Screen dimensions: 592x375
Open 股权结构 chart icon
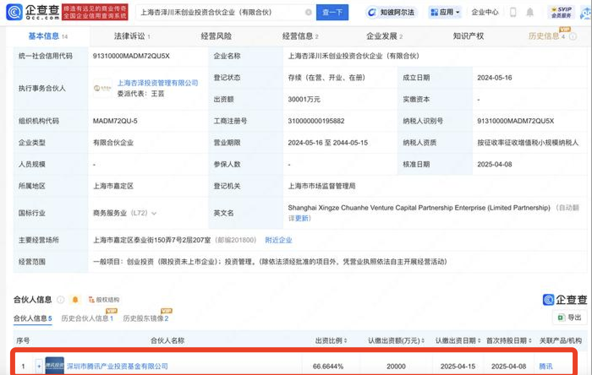(x=104, y=299)
